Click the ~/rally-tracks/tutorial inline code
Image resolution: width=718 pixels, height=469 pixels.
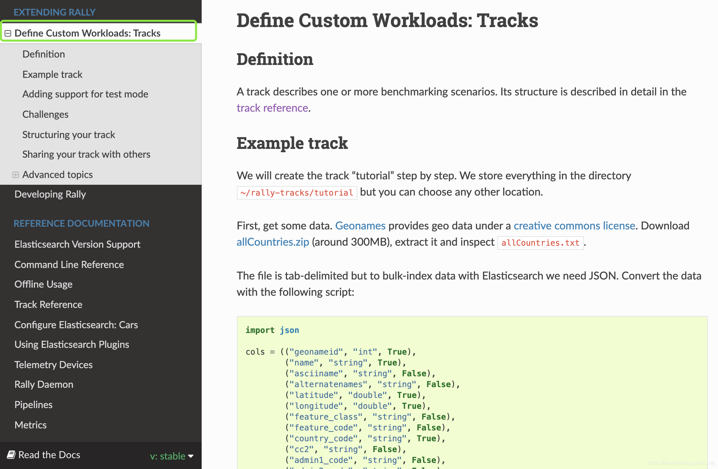click(x=297, y=193)
